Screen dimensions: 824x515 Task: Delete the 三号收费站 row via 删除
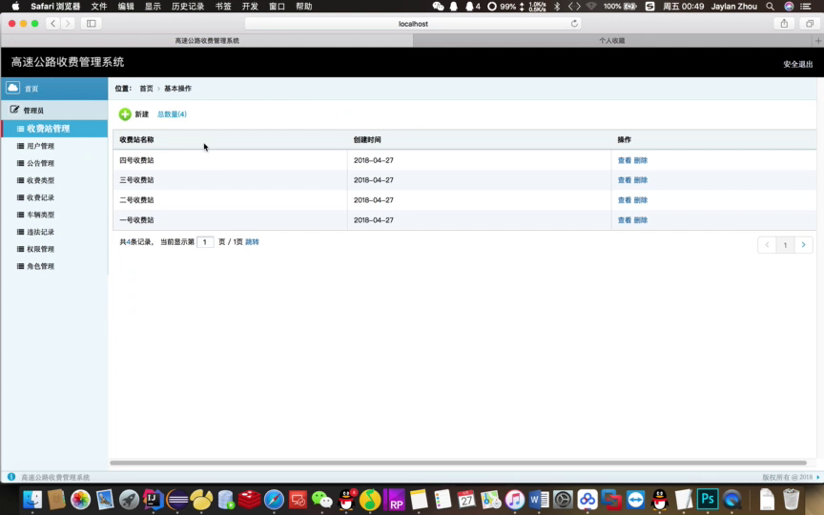tap(641, 180)
